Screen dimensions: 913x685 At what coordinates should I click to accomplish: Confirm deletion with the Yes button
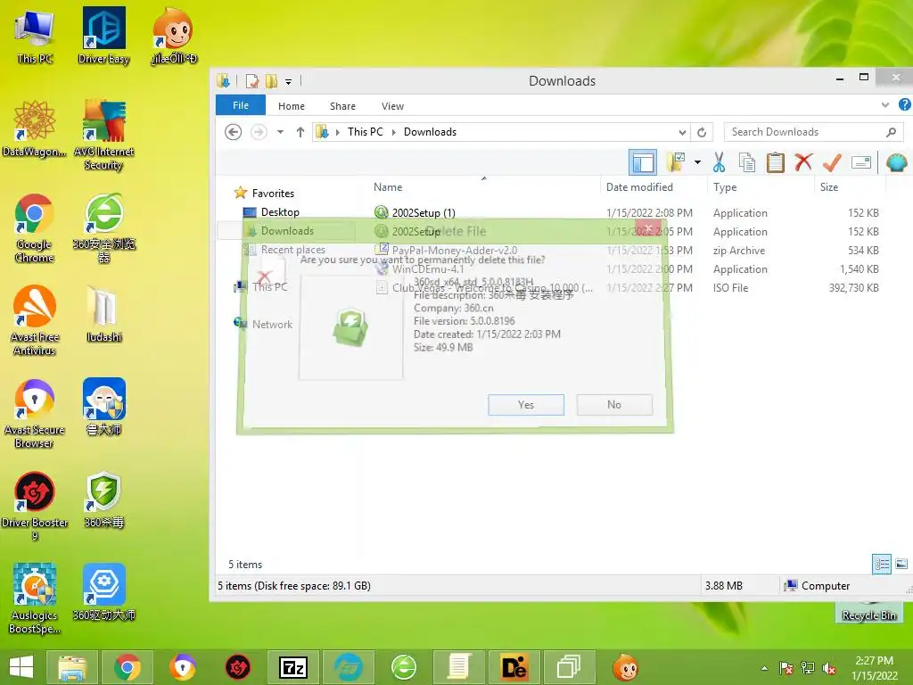click(x=526, y=405)
